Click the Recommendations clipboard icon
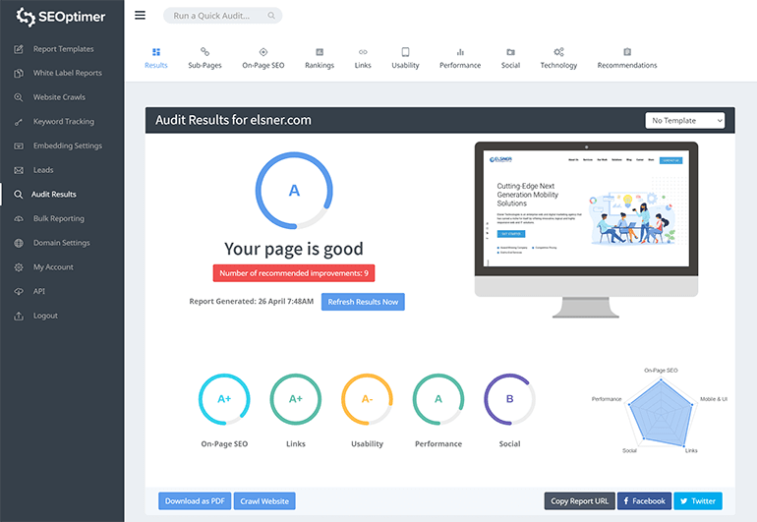This screenshot has height=522, width=757. pyautogui.click(x=627, y=52)
